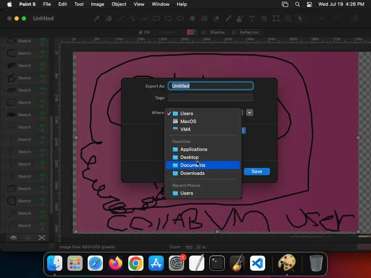Image resolution: width=371 pixels, height=278 pixels.
Task: Open the Object menu
Action: (x=119, y=4)
